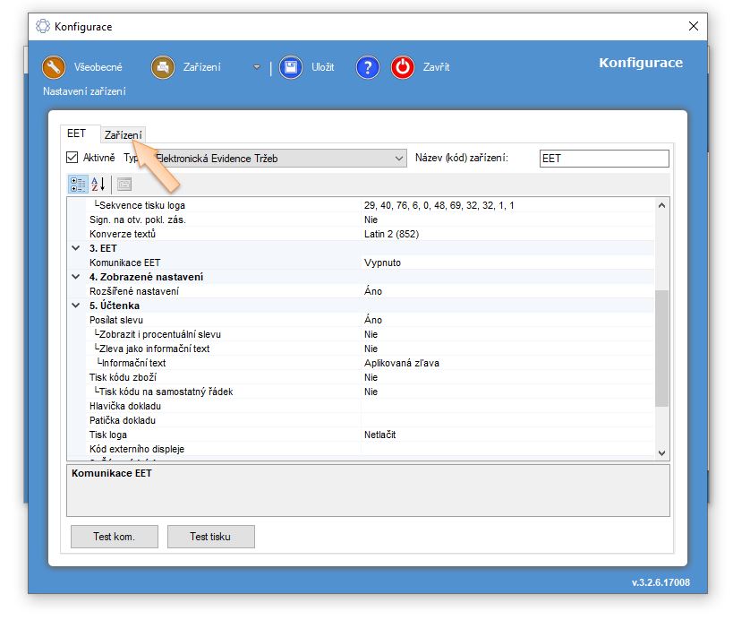
Task: Click the Název (kód) zařízení input field
Action: pos(603,159)
